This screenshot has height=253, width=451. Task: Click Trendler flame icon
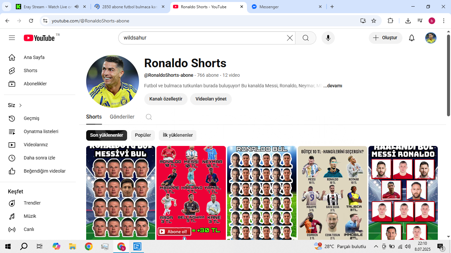pyautogui.click(x=12, y=203)
